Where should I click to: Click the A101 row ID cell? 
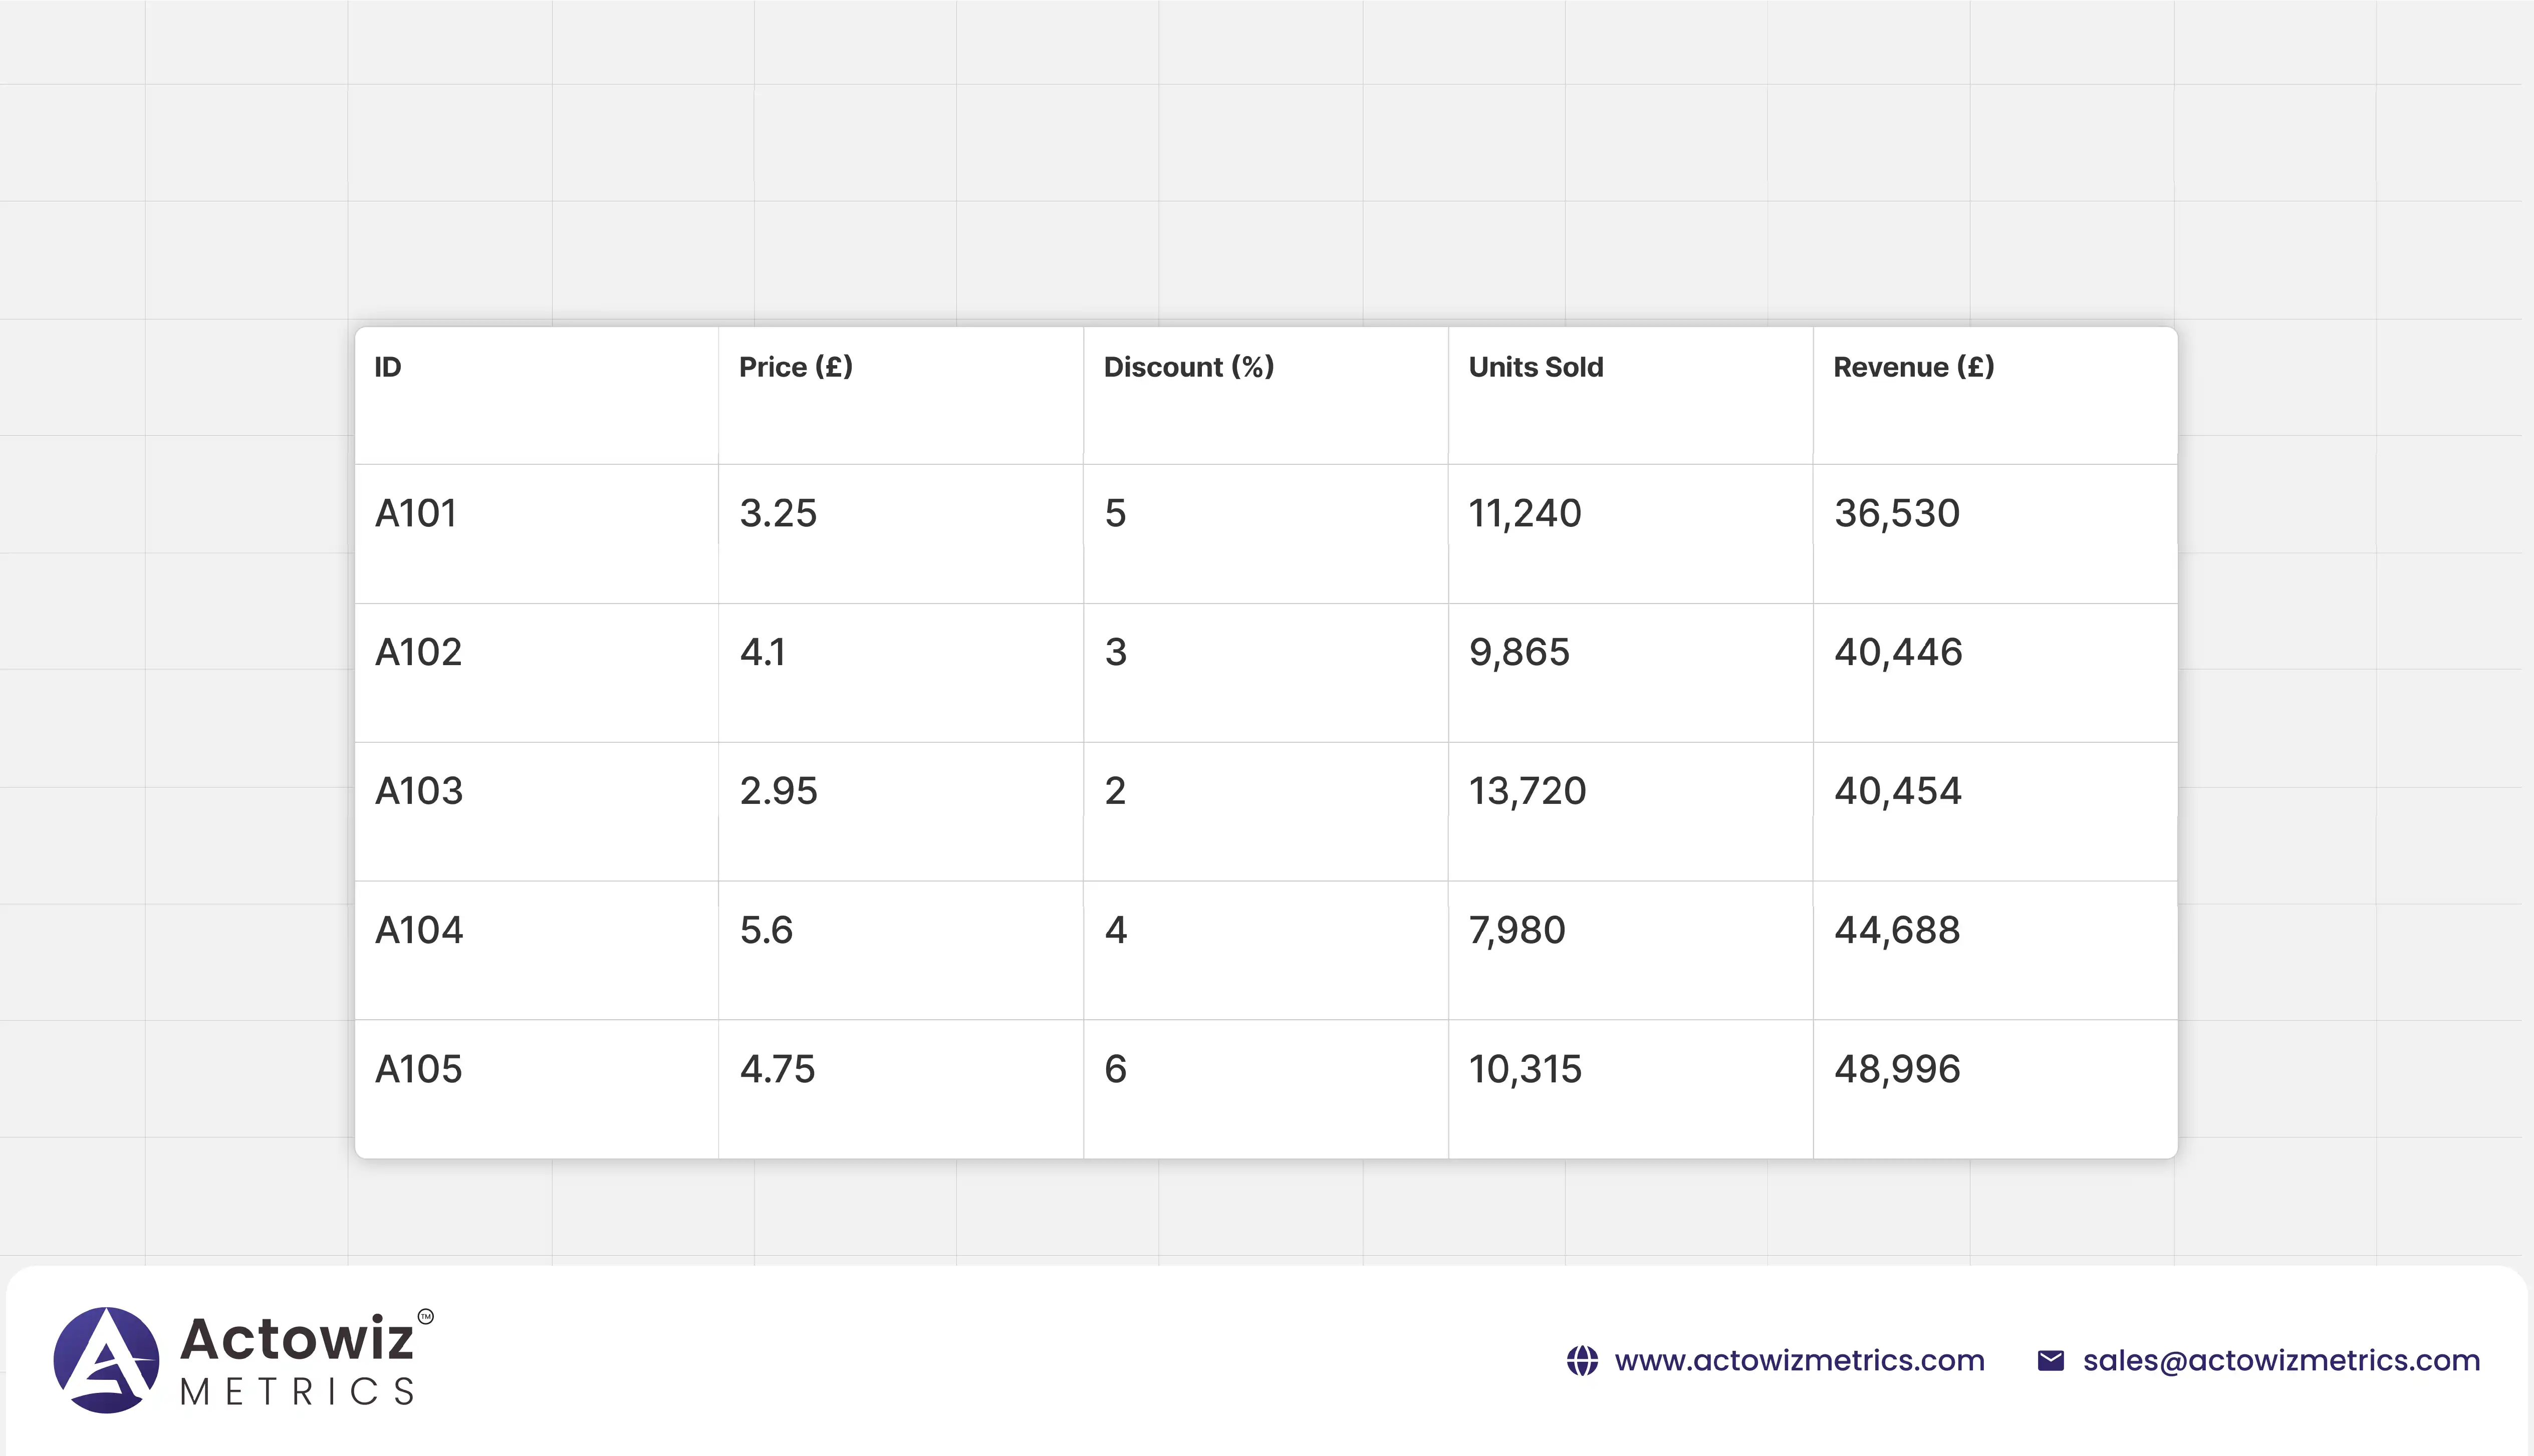pyautogui.click(x=416, y=513)
